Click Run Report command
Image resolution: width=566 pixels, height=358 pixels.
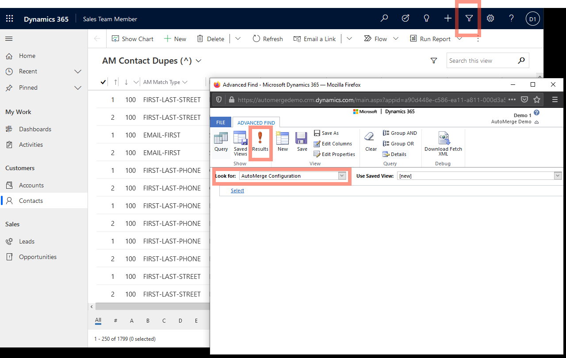(x=430, y=39)
